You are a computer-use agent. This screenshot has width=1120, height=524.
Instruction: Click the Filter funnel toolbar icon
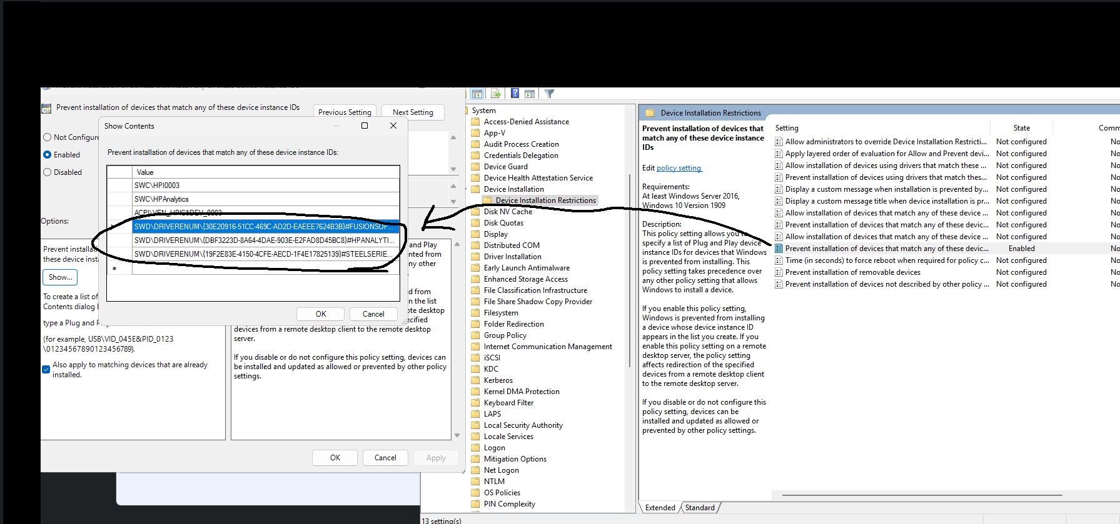click(550, 94)
